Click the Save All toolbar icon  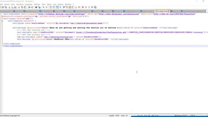pos(6,7)
